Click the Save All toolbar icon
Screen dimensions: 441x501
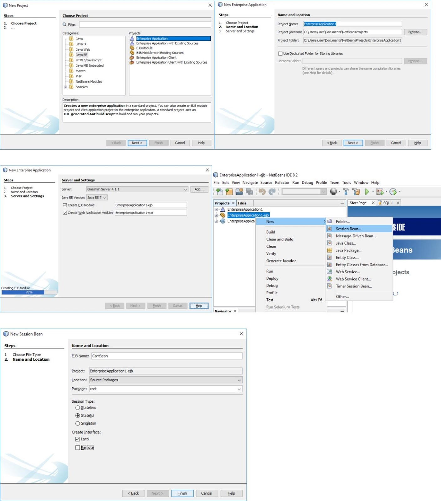(x=249, y=192)
